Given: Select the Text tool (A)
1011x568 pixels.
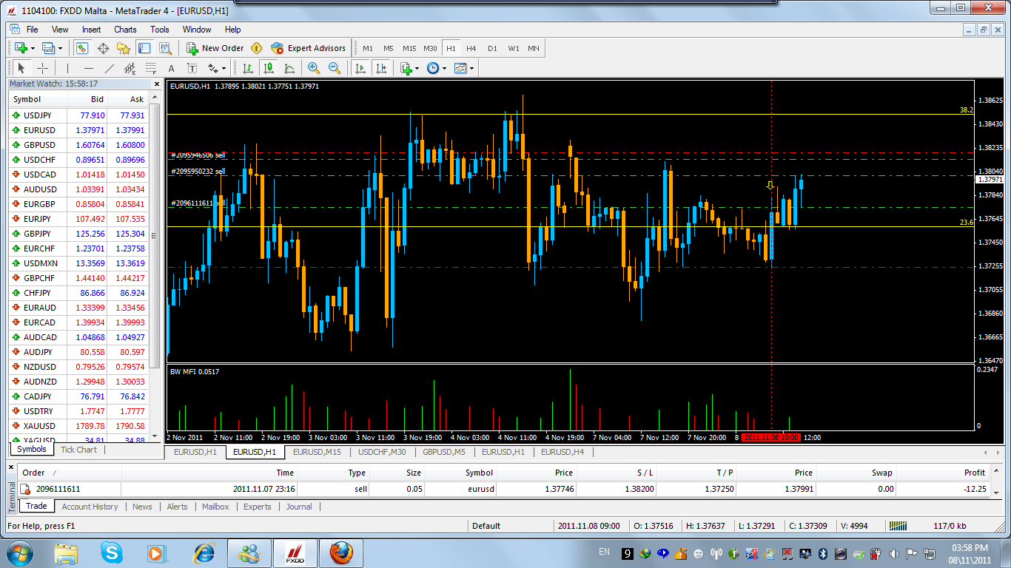Looking at the screenshot, I should tap(171, 68).
